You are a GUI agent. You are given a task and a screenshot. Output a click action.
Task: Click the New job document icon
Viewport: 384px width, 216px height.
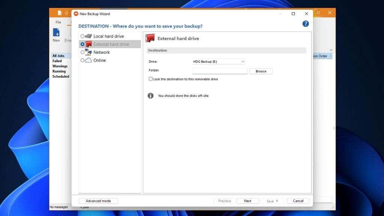coord(56,33)
